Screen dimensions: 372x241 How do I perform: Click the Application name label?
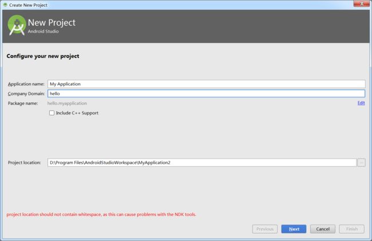point(26,84)
